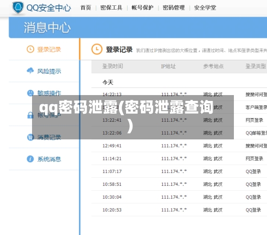267x235 pixels.
Task: Select 登录记录 in the sidebar
Action: (x=49, y=49)
